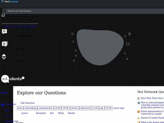Select the Bountied sort tab
The height and width of the screenshot is (123, 164).
pos(41,113)
